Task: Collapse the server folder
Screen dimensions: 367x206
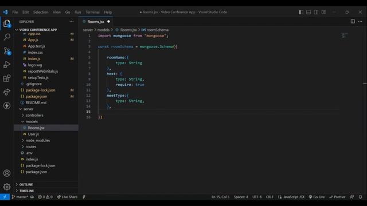Action: [x=28, y=109]
